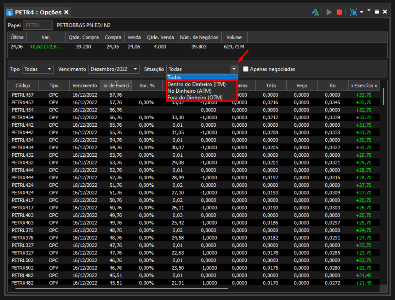Open the arrow beside the grouping icon
Screen dimensions: 395x300
pyautogui.click(x=362, y=12)
